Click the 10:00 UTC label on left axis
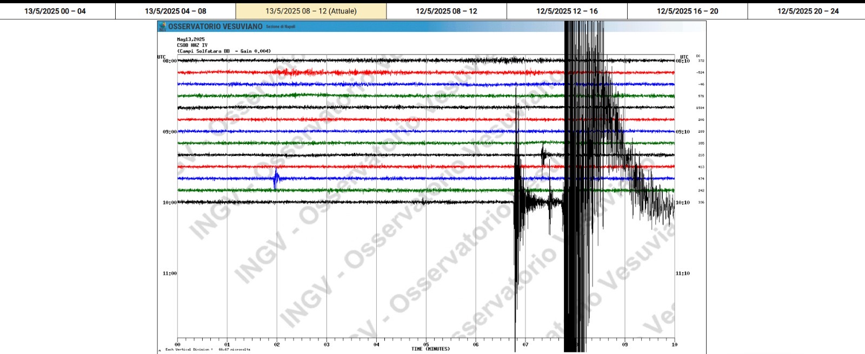Viewport: 865px width, 354px height. (x=170, y=202)
